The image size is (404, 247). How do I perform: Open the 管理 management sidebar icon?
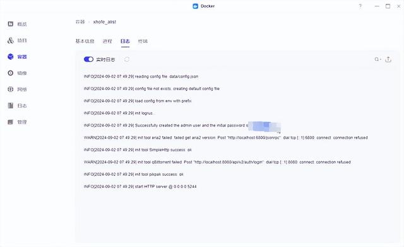coord(10,122)
